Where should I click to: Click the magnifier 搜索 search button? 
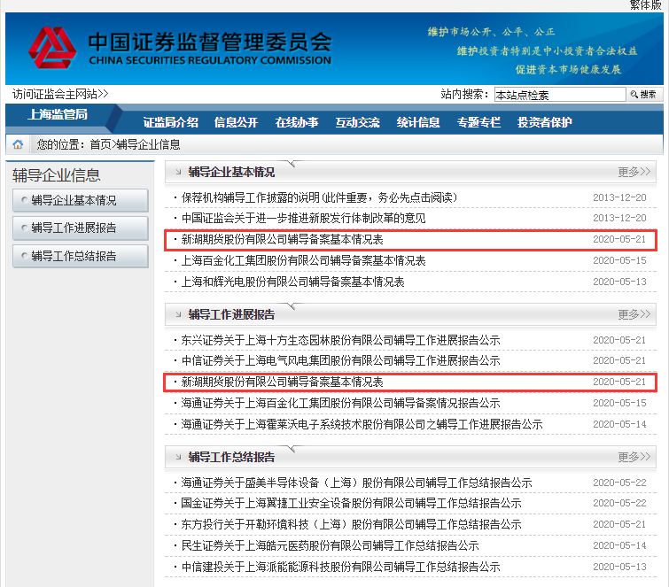tap(645, 94)
